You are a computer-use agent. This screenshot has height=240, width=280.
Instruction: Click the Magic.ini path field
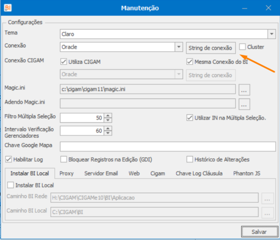point(148,89)
